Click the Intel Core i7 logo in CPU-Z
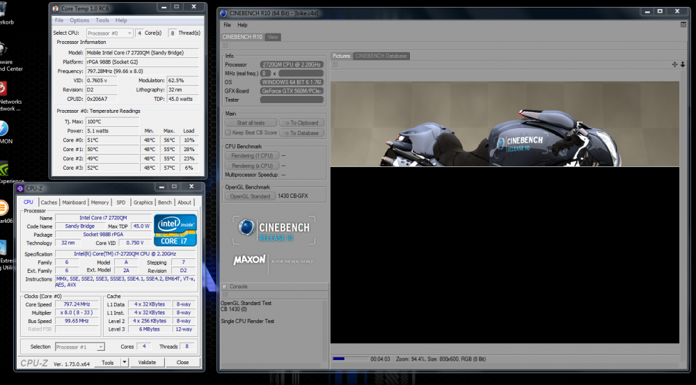This screenshot has width=696, height=385. click(176, 230)
